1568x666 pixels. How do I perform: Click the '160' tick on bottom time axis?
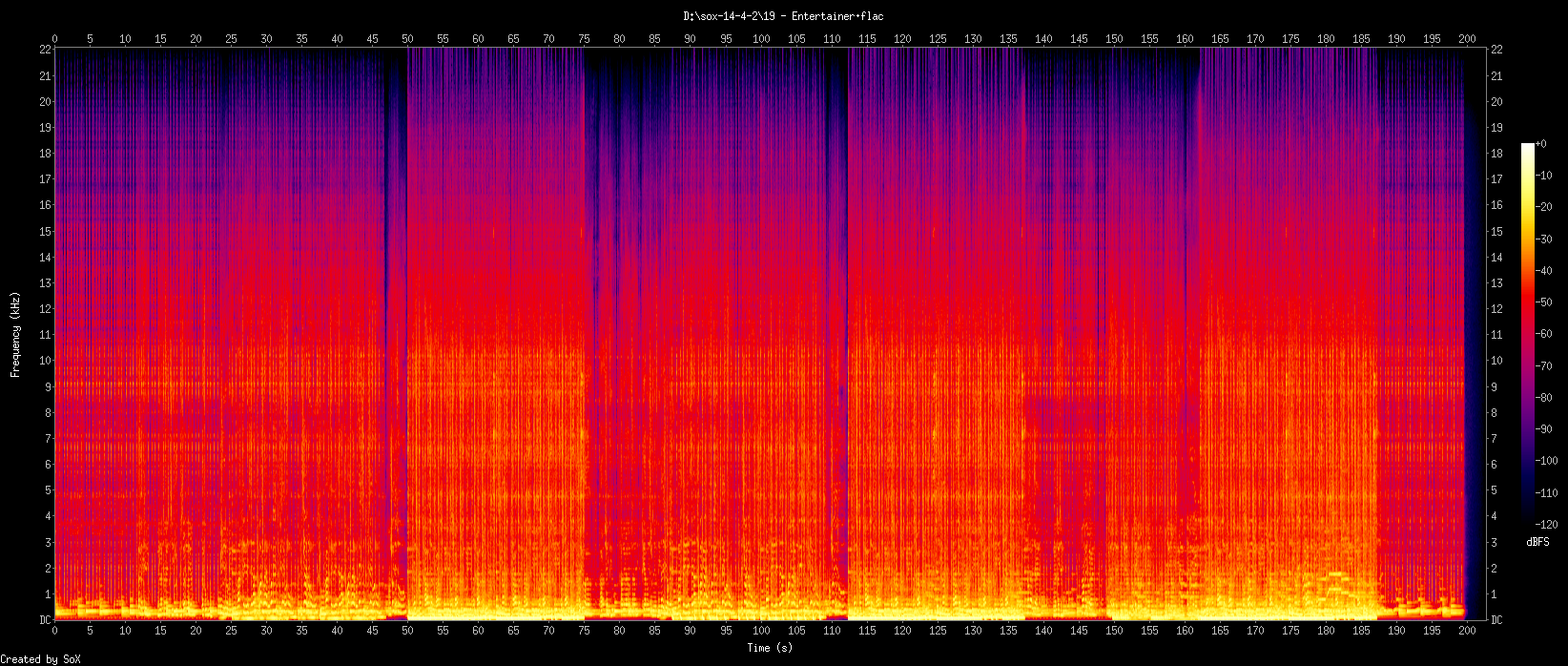[1185, 630]
